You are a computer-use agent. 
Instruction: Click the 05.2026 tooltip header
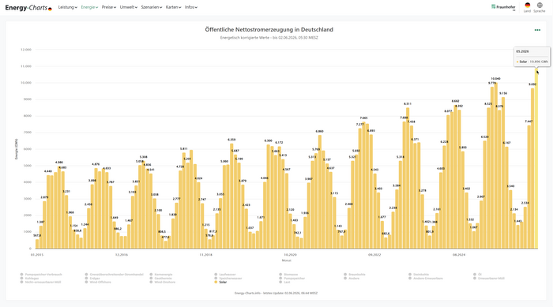[522, 51]
